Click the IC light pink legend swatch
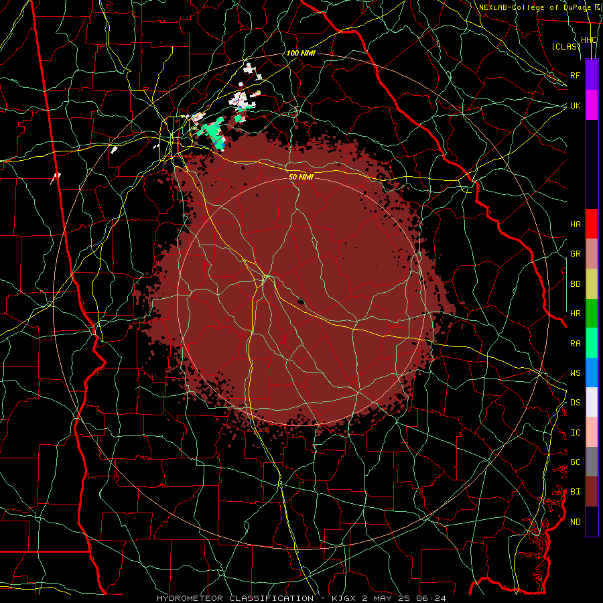This screenshot has height=603, width=603. [x=592, y=432]
